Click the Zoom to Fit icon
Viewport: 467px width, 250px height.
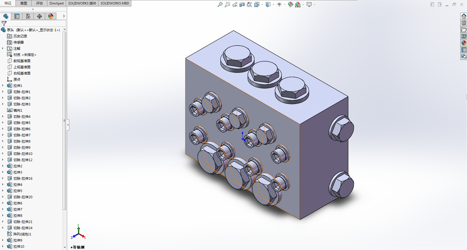220,4
